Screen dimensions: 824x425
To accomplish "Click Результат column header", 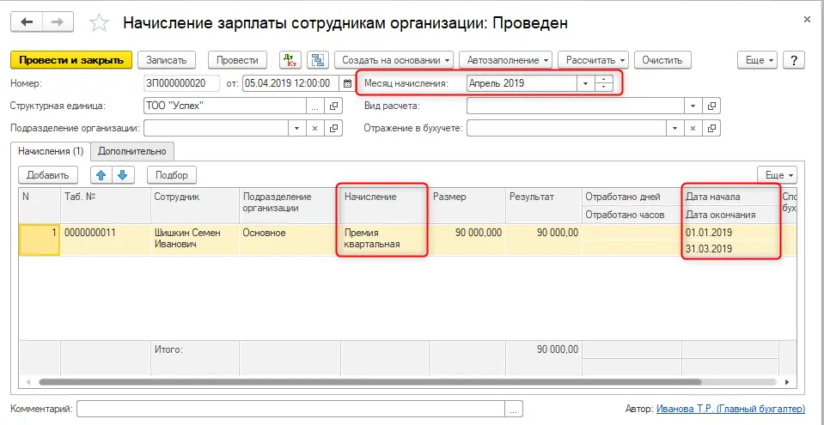I will [543, 205].
